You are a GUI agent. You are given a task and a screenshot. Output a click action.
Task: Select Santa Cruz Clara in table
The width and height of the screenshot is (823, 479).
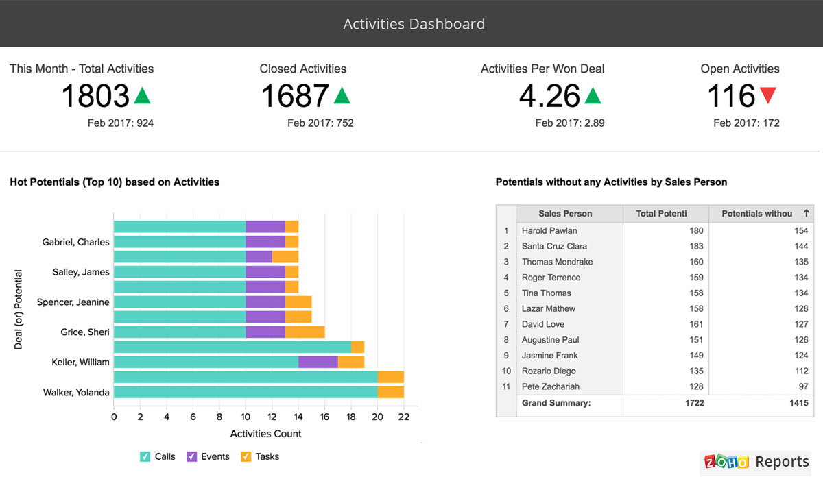pos(554,246)
